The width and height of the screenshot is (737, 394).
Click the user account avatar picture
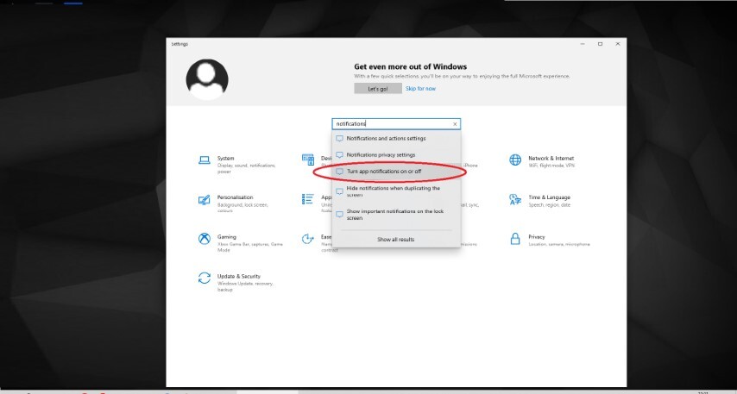coord(207,79)
